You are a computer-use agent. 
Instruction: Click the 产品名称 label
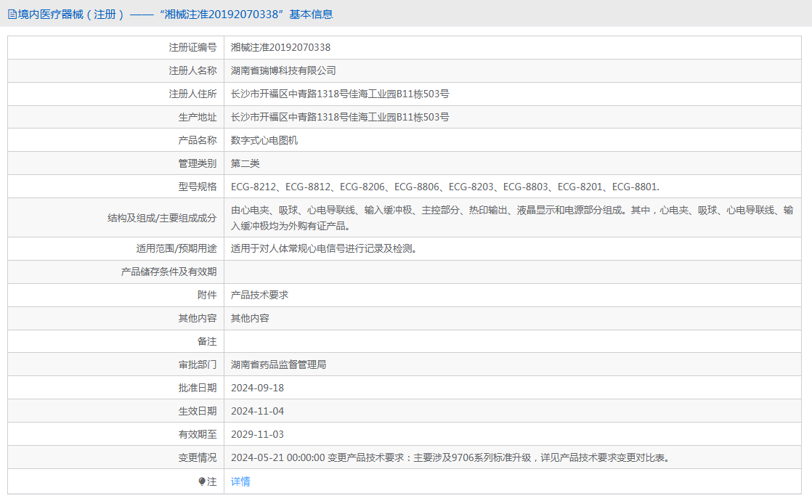coord(198,141)
